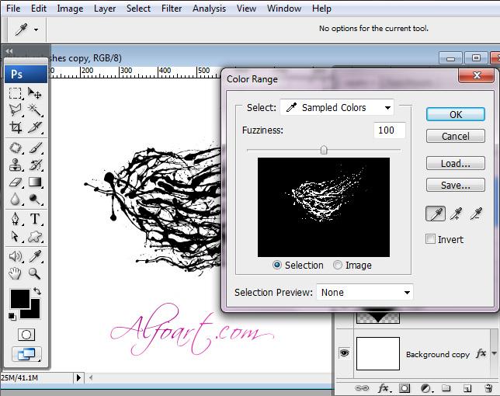The image size is (500, 396).
Task: Open the Selection Preview dropdown
Action: [x=364, y=292]
